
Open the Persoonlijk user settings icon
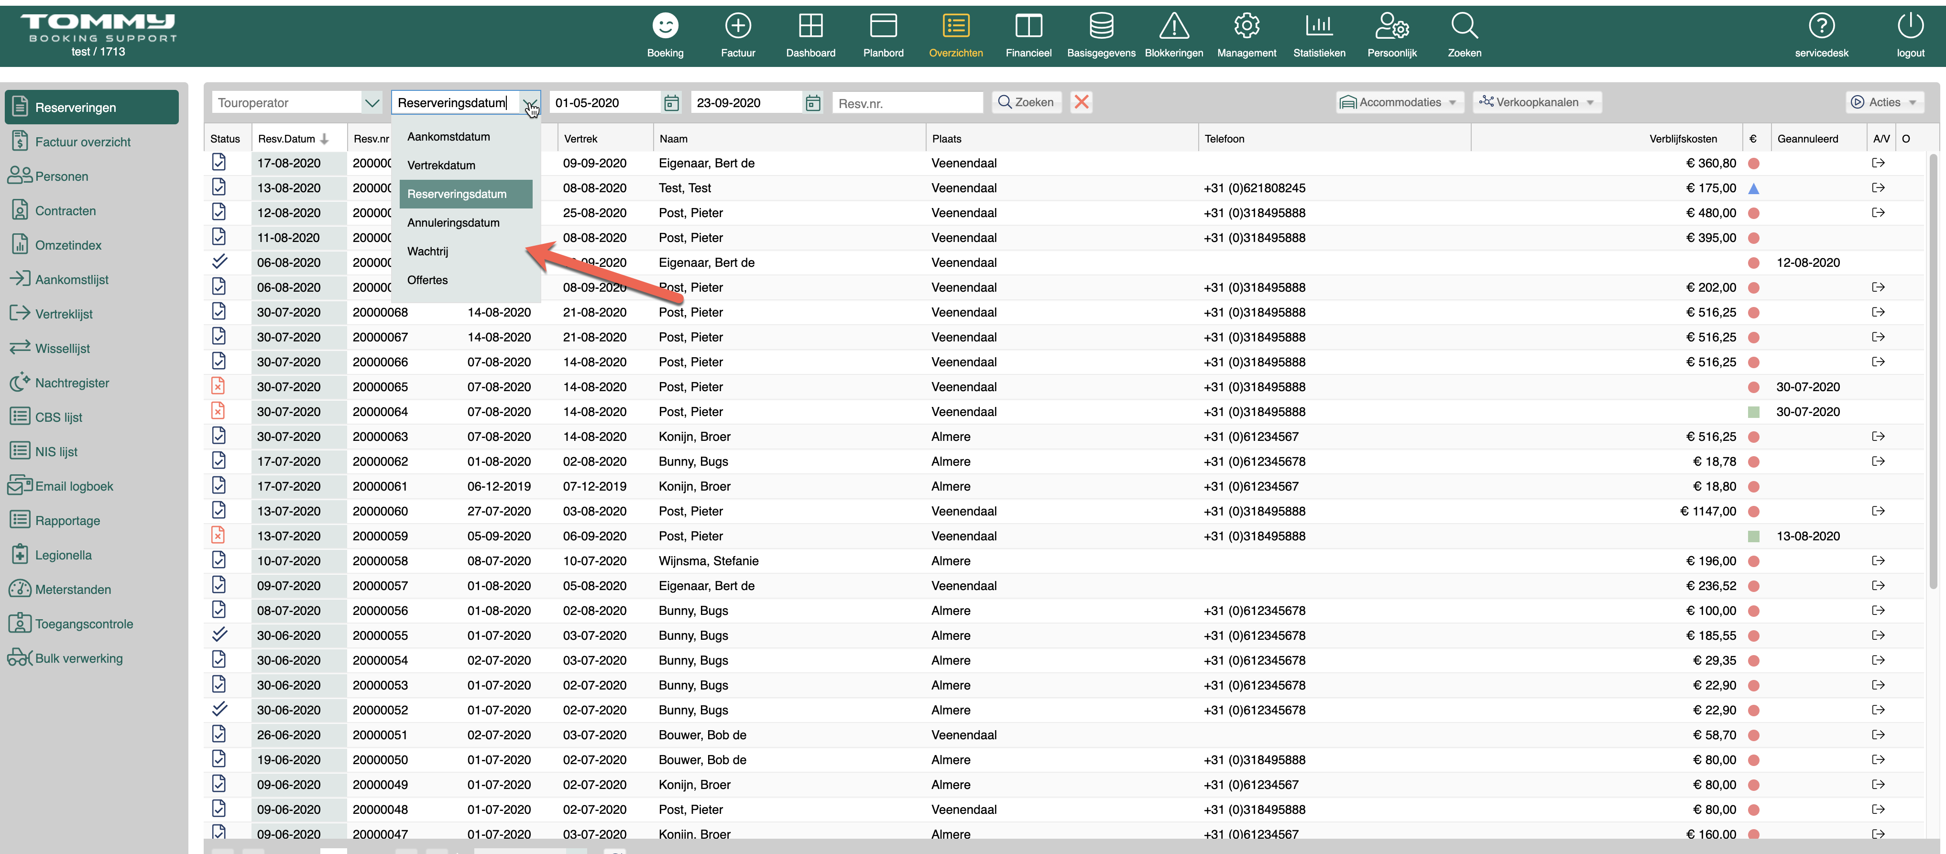1391,26
